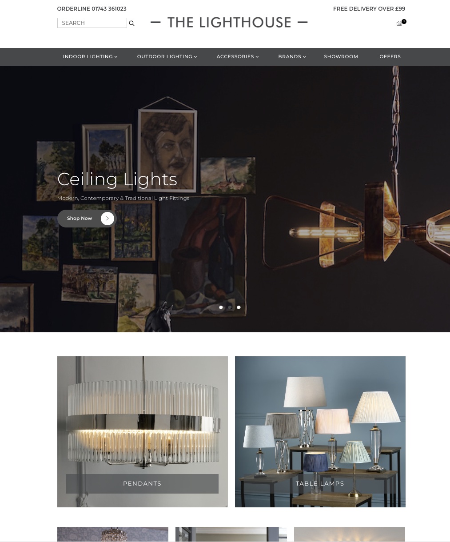Open the Pendants category label
This screenshot has height=542, width=450.
pyautogui.click(x=142, y=483)
